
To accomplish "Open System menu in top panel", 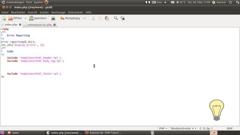I will [x=38, y=2].
